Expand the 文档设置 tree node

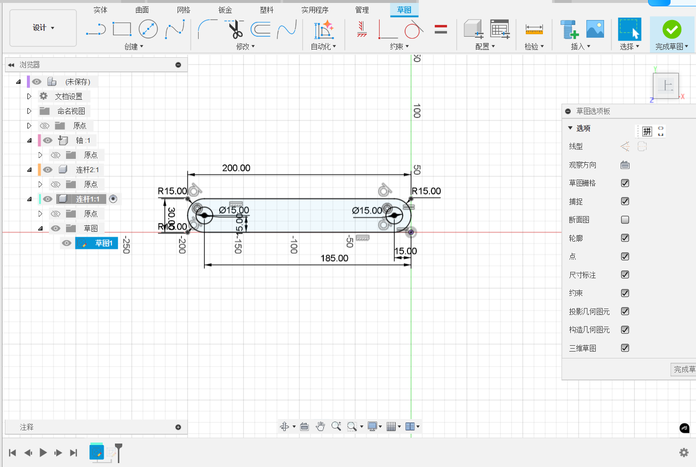[29, 96]
